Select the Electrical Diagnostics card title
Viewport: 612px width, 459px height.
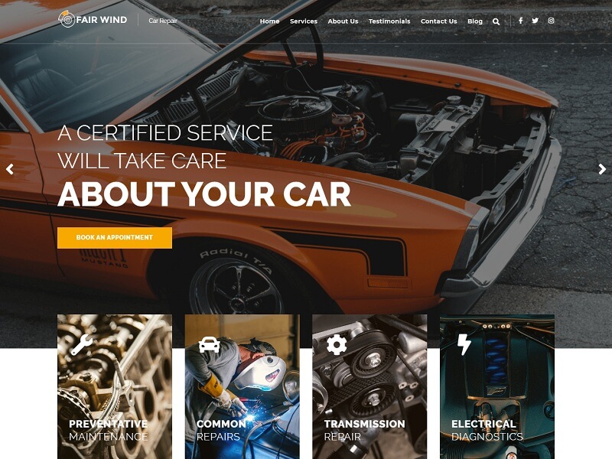[x=487, y=430]
